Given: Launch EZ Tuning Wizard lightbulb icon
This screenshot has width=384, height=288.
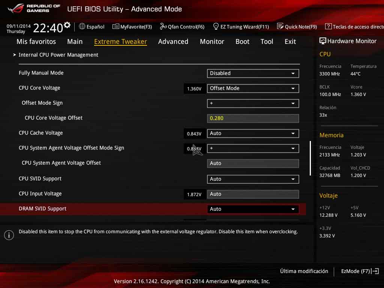Looking at the screenshot, I should coord(216,26).
